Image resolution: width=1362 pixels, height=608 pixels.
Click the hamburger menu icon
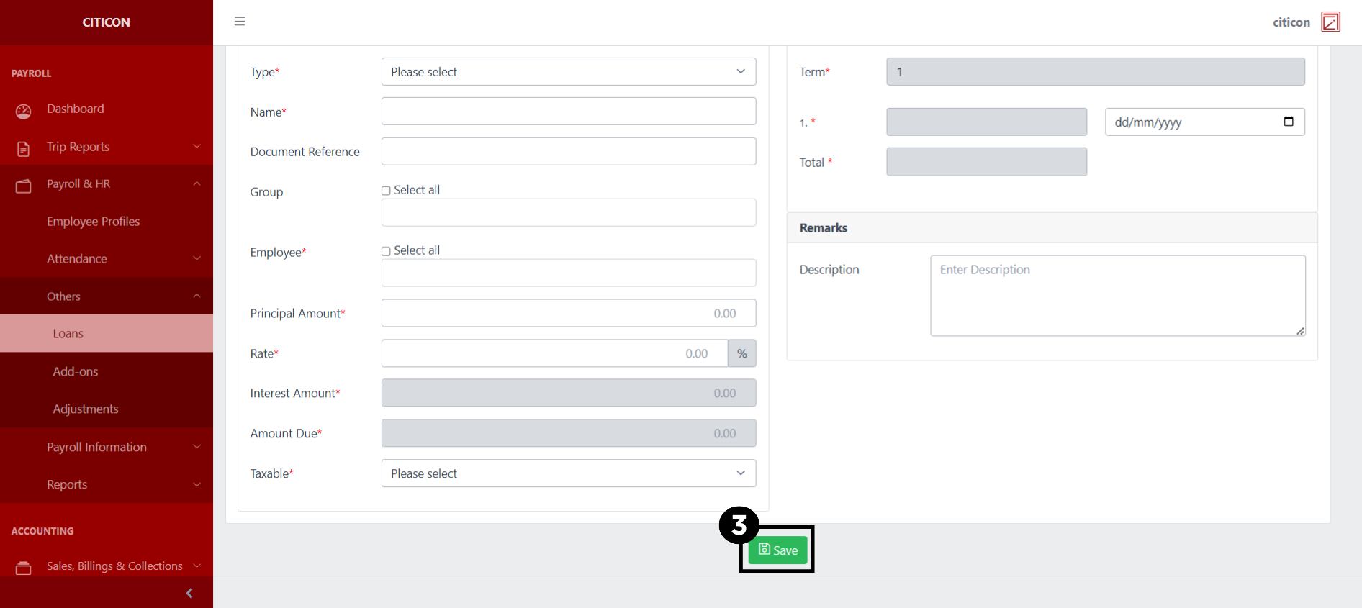coord(240,22)
